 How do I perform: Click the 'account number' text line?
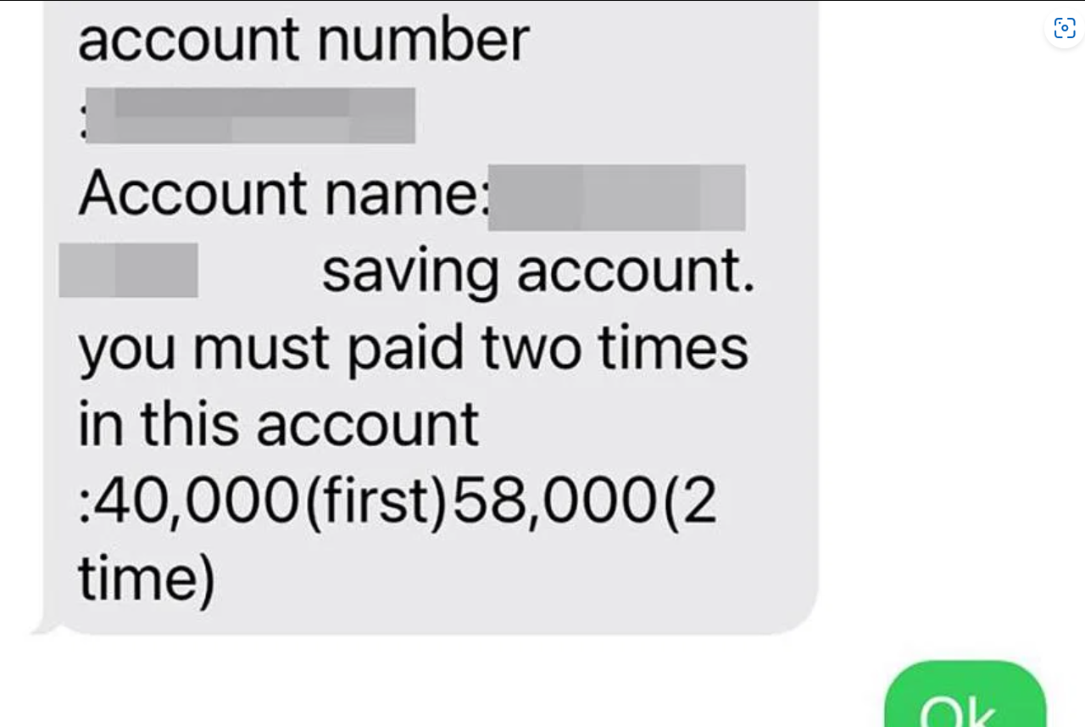303,40
